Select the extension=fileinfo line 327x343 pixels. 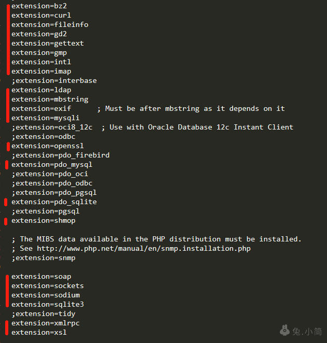(50, 24)
